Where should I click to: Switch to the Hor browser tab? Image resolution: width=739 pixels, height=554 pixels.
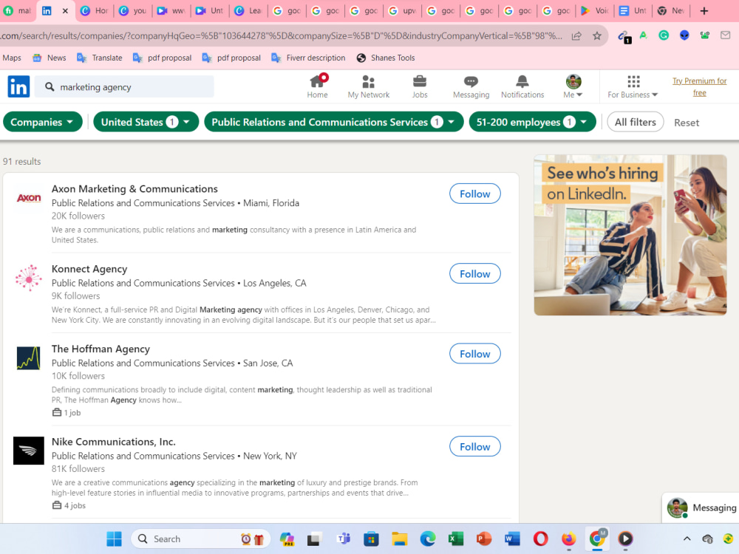tap(95, 11)
